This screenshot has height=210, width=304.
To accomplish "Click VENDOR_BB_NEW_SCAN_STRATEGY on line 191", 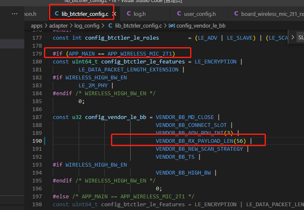I will click(x=199, y=149).
